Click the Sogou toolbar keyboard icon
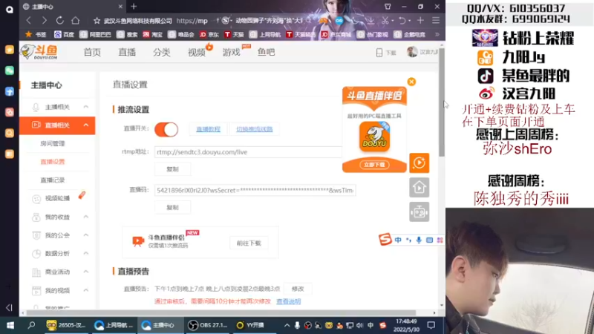 pyautogui.click(x=429, y=240)
